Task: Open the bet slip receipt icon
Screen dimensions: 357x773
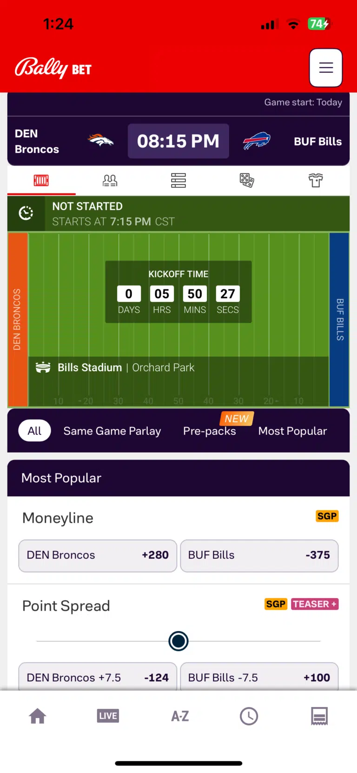Action: 319,716
